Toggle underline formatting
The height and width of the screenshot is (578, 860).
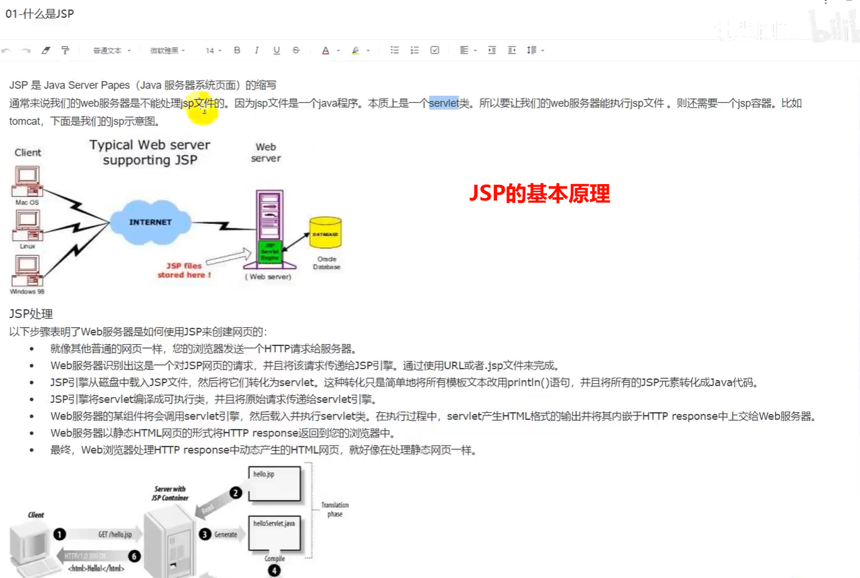277,50
